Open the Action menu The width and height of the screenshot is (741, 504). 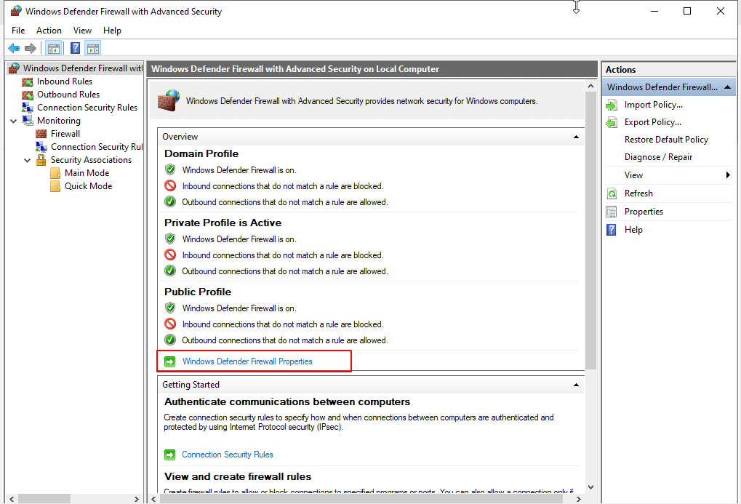pos(48,30)
